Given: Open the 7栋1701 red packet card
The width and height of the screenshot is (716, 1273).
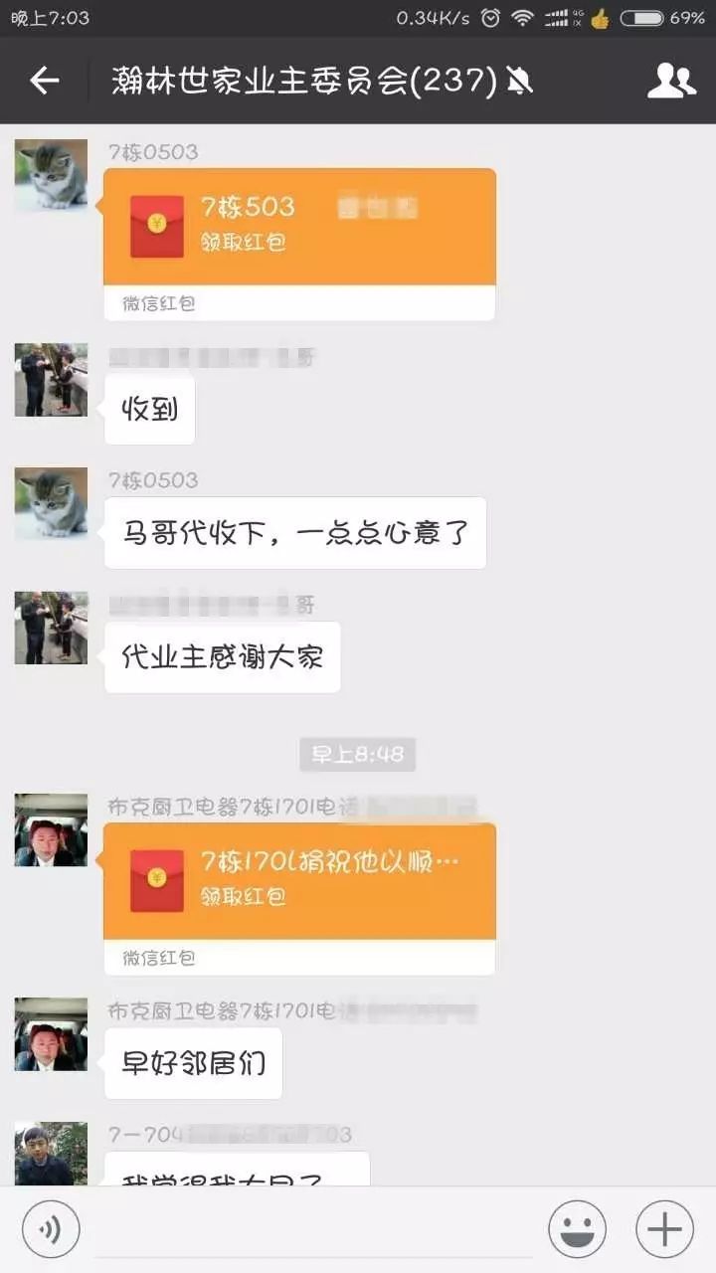Looking at the screenshot, I should tap(299, 899).
